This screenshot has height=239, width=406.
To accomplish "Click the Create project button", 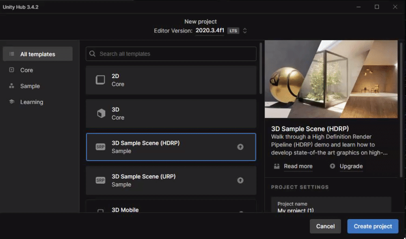I will pyautogui.click(x=373, y=226).
